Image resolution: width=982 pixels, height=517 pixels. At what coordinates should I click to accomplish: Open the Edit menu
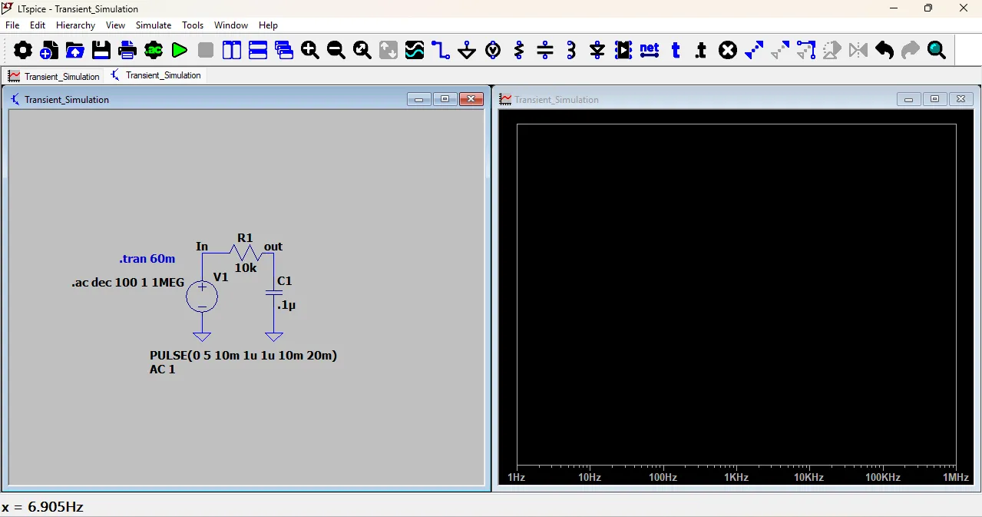coord(38,25)
